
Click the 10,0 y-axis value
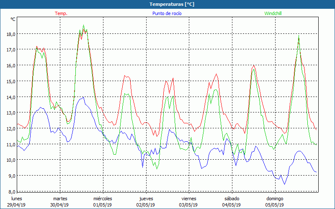click(11, 160)
